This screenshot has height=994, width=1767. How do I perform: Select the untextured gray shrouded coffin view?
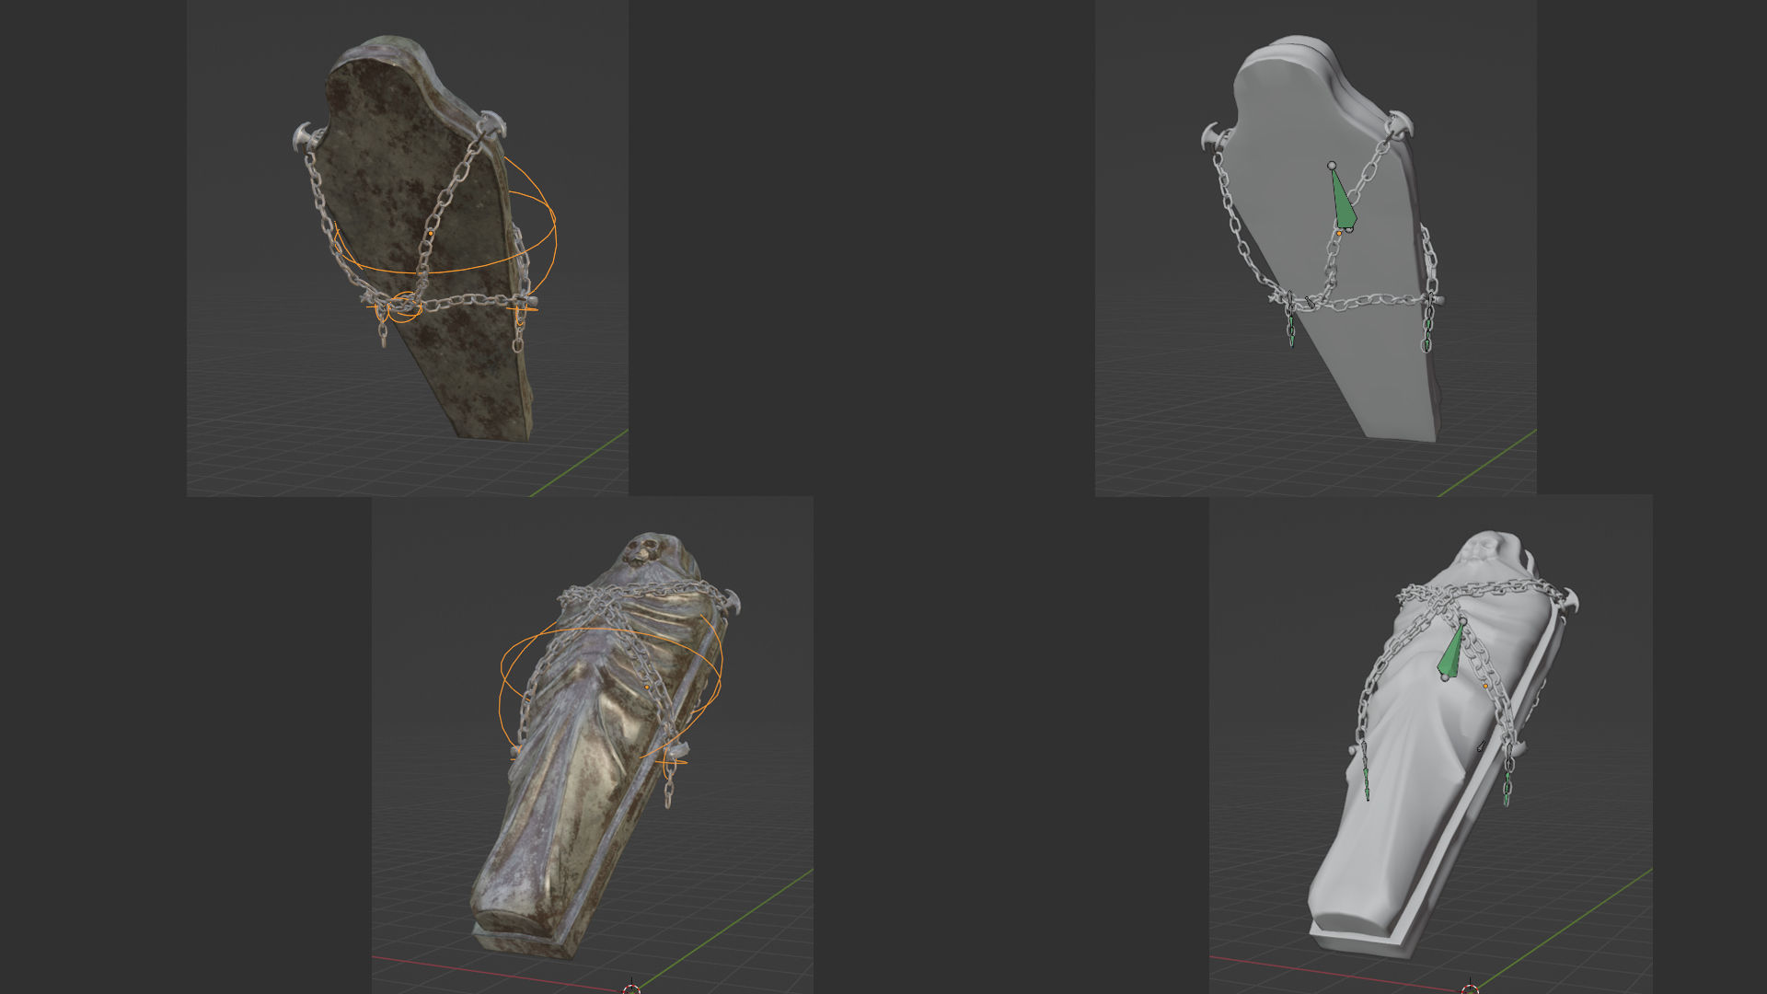[1430, 745]
